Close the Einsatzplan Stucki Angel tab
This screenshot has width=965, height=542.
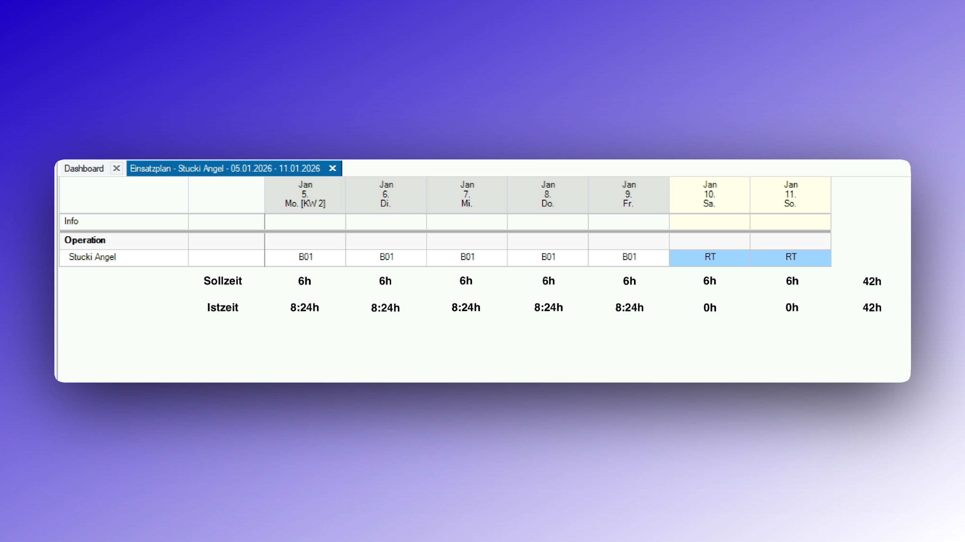[x=332, y=168]
